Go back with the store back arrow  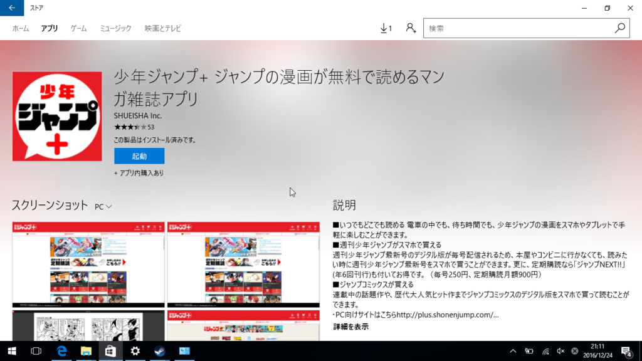[x=12, y=8]
